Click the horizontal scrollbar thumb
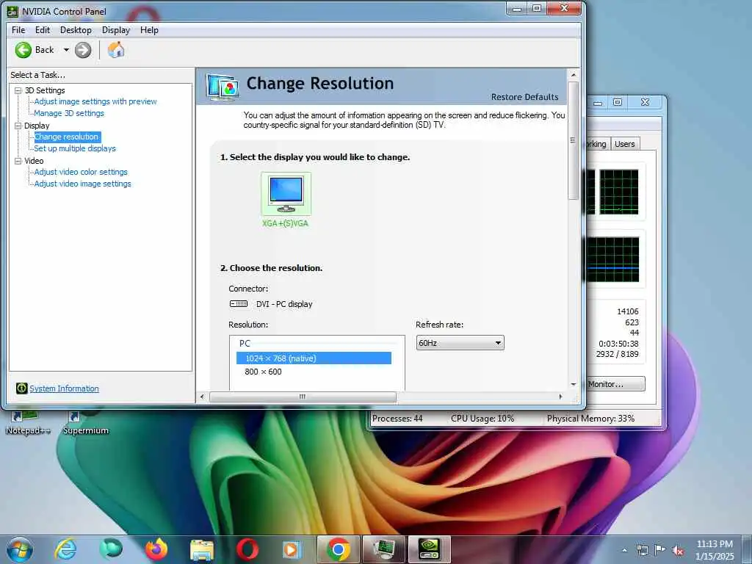The width and height of the screenshot is (752, 564). pyautogui.click(x=303, y=397)
